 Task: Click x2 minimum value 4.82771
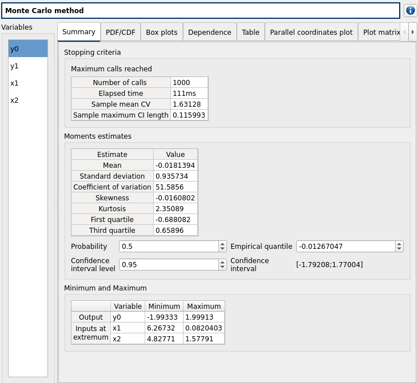point(164,339)
